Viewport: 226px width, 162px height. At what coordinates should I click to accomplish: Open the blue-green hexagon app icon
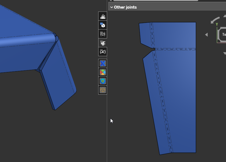[x=103, y=81]
